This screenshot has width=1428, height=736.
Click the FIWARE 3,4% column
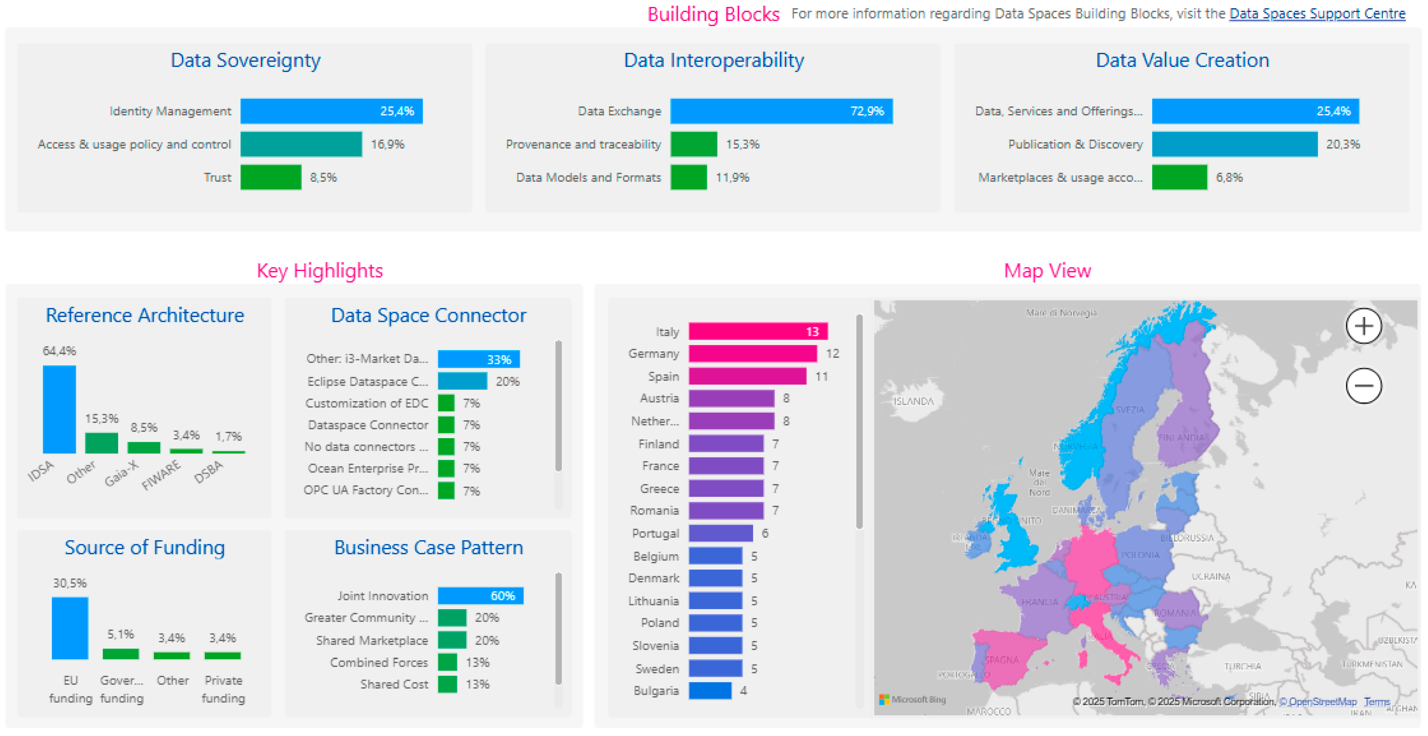186,451
